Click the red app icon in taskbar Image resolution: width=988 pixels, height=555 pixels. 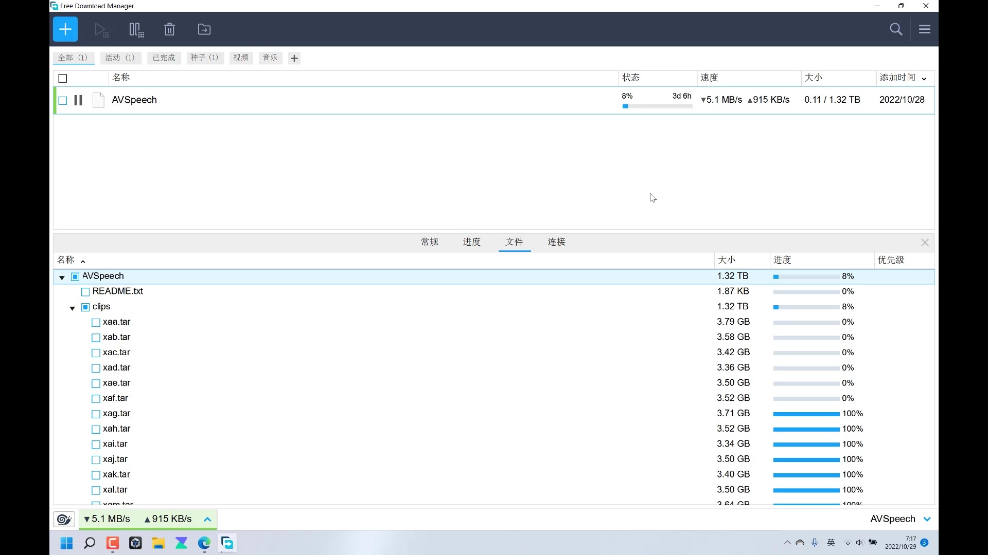point(113,543)
